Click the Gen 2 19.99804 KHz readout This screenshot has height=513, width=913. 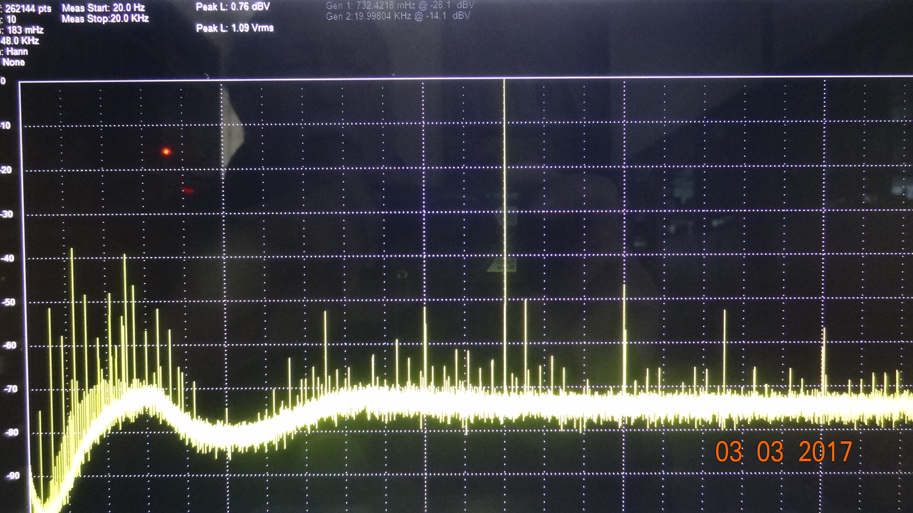(x=398, y=16)
